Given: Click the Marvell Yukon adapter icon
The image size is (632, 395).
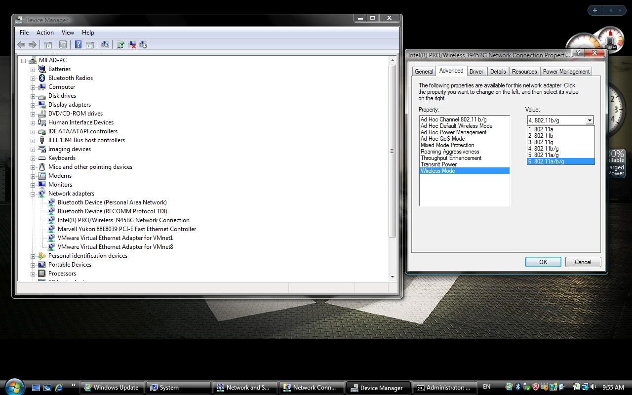Looking at the screenshot, I should pos(51,229).
